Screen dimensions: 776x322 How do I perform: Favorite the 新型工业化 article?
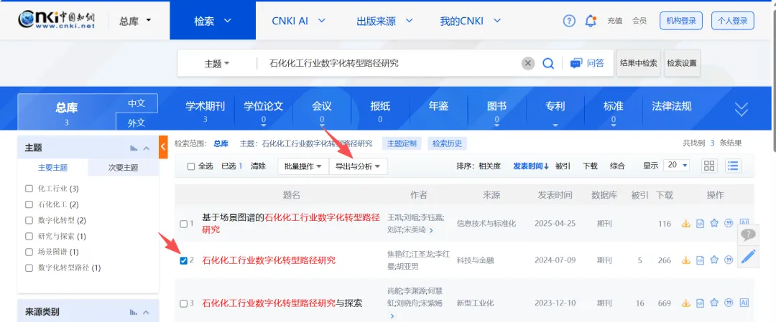[x=713, y=303]
